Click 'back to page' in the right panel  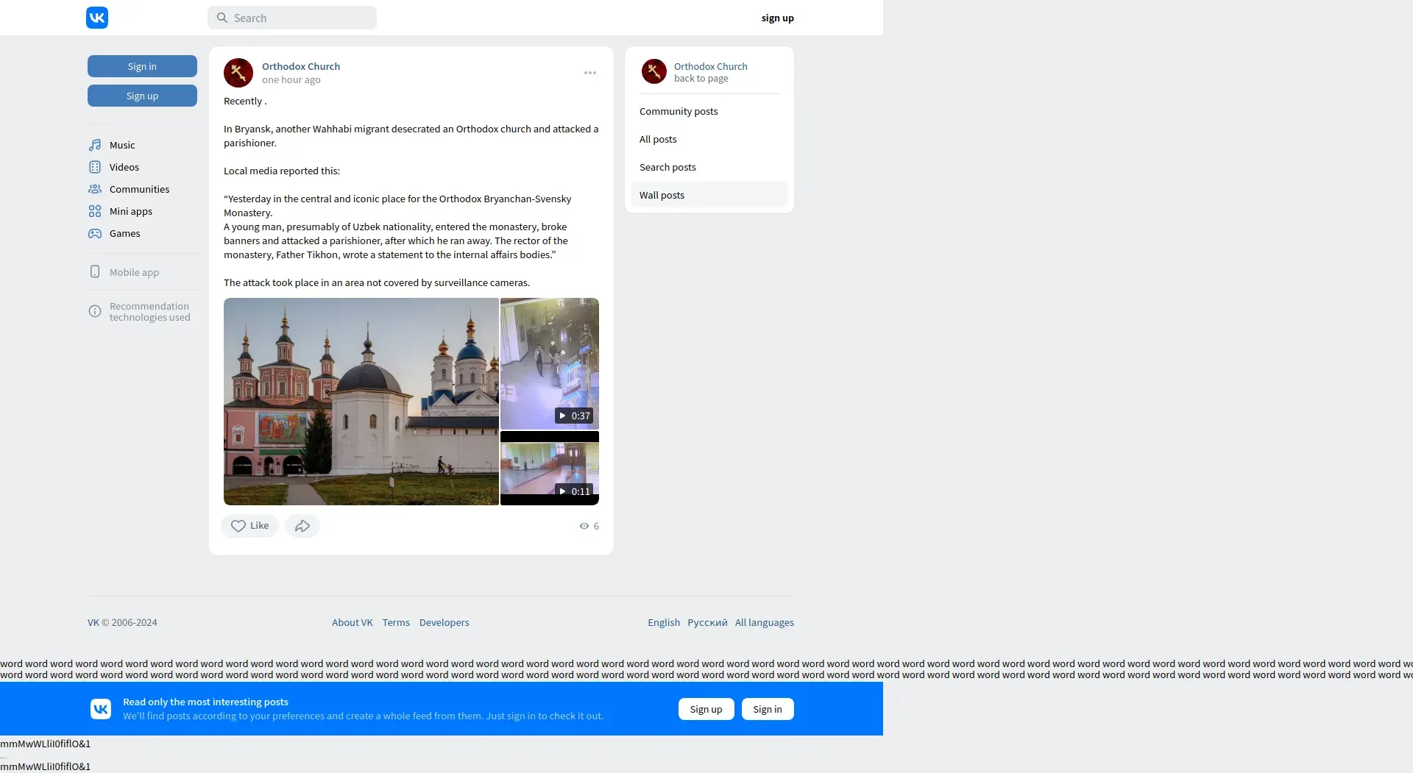[701, 78]
